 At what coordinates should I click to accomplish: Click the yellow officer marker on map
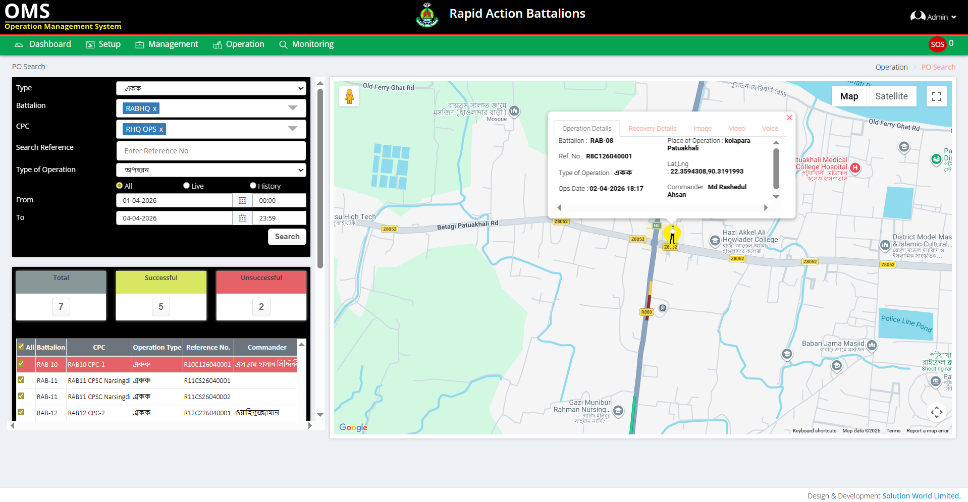[x=672, y=234]
